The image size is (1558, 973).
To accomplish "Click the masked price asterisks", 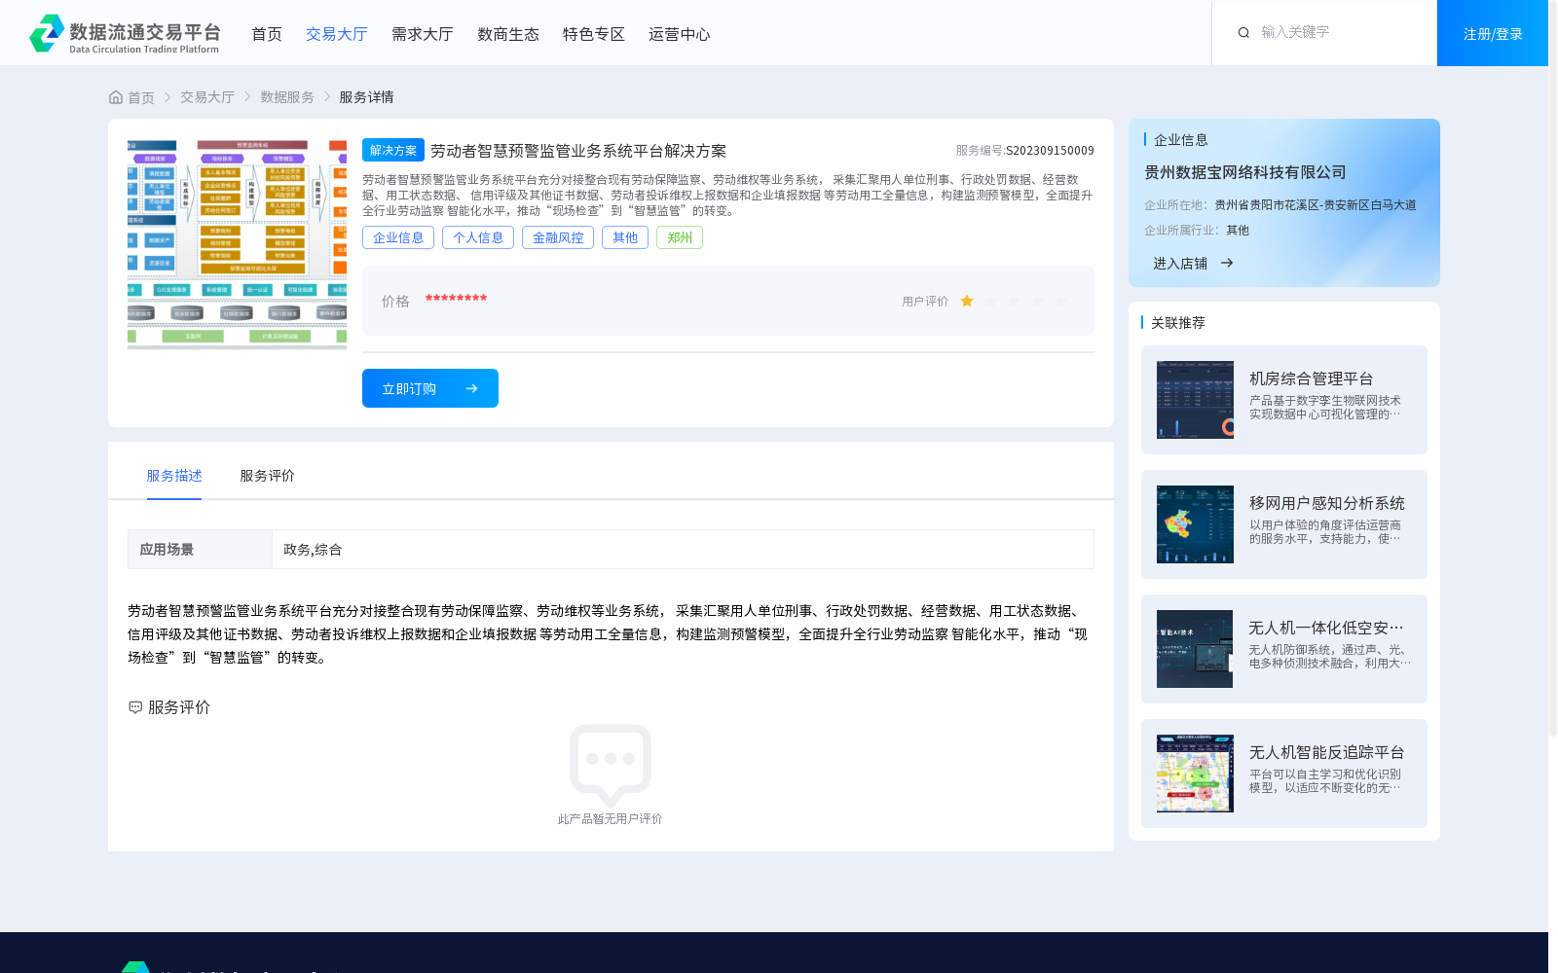I will click(x=456, y=298).
